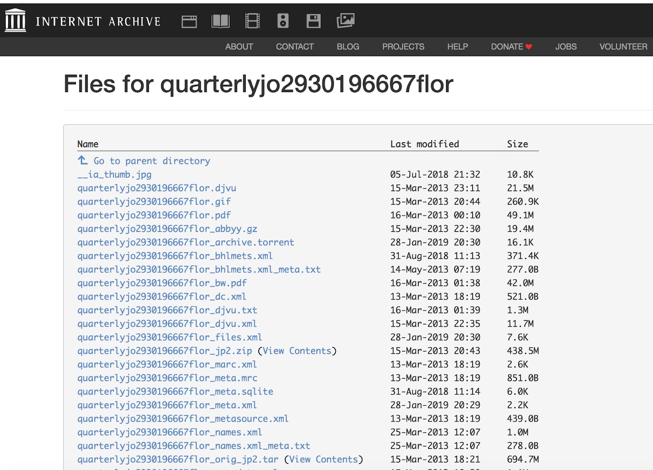Download quarterlyjo2930196667flor.djvu
This screenshot has height=470, width=653.
(157, 188)
